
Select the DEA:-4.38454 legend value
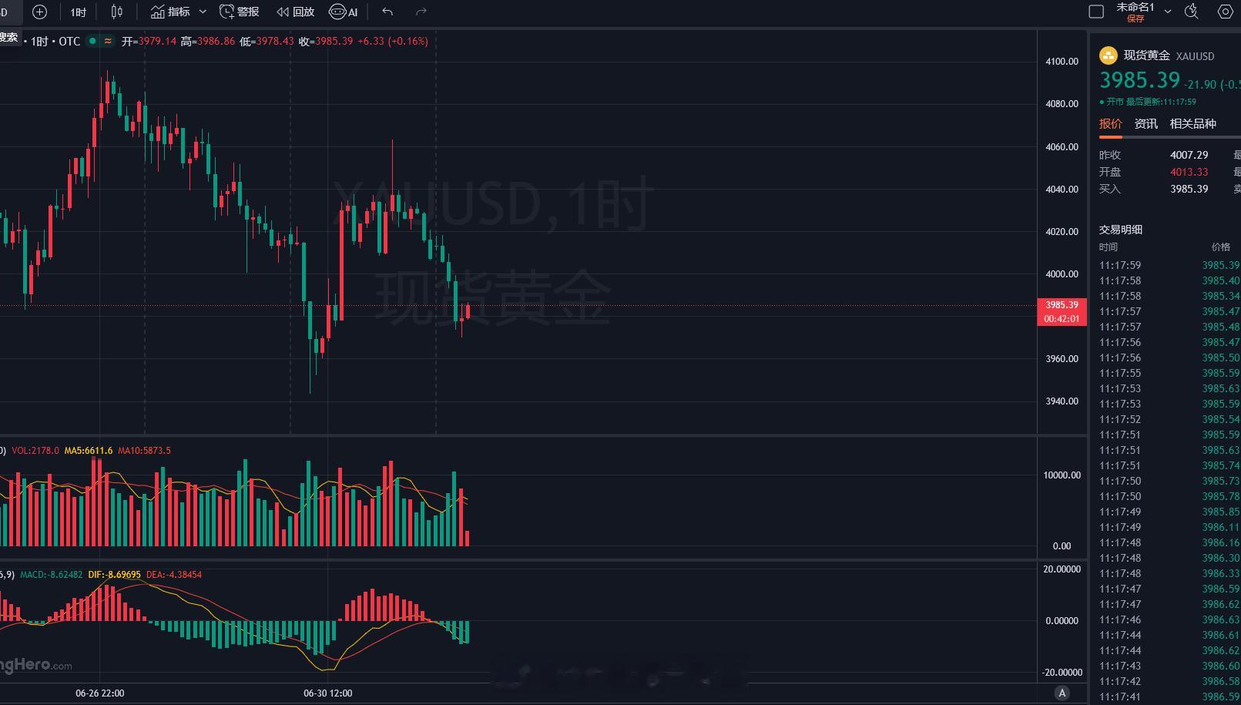pos(174,575)
